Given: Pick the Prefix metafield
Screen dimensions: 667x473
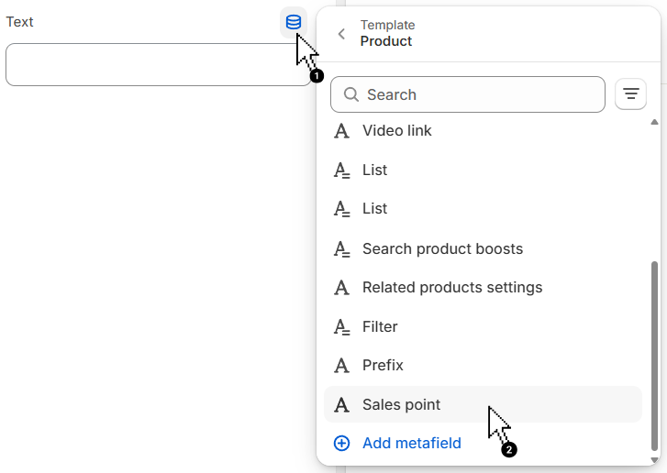Looking at the screenshot, I should pyautogui.click(x=383, y=366).
